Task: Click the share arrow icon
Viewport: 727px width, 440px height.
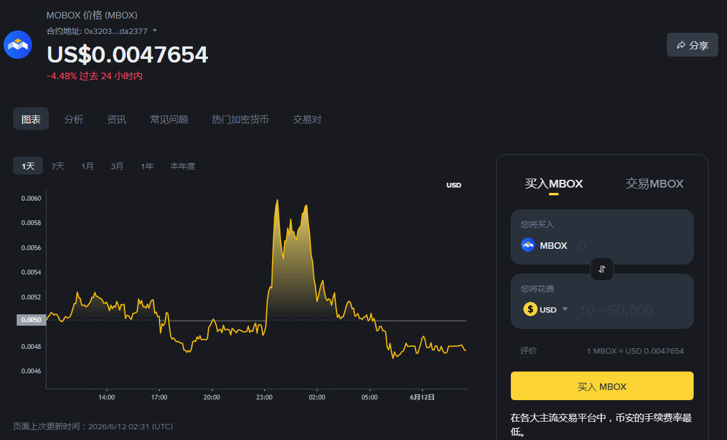Action: pyautogui.click(x=681, y=45)
